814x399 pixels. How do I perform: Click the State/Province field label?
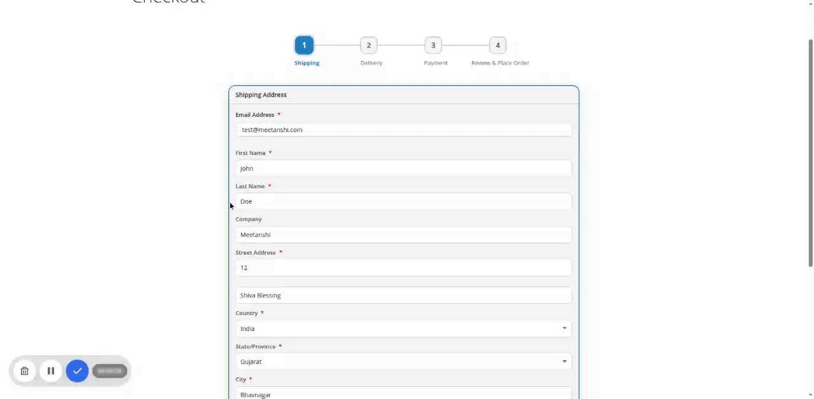[255, 347]
